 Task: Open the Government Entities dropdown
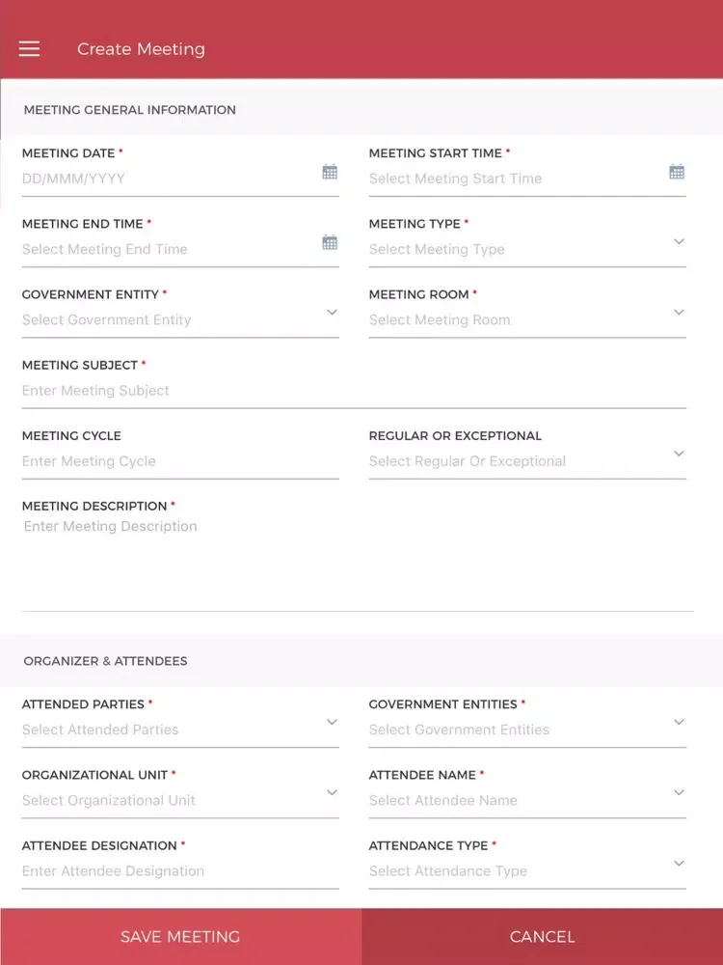coord(679,722)
